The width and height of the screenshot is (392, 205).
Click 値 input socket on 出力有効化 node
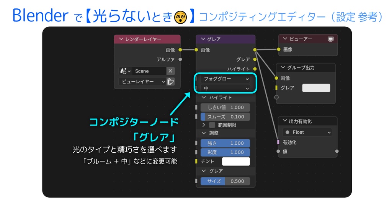tap(278, 151)
